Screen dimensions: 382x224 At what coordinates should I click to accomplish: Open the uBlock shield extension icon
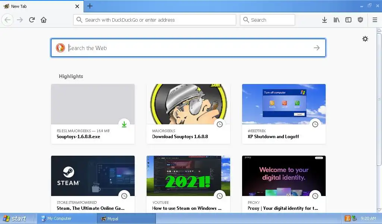click(x=360, y=20)
